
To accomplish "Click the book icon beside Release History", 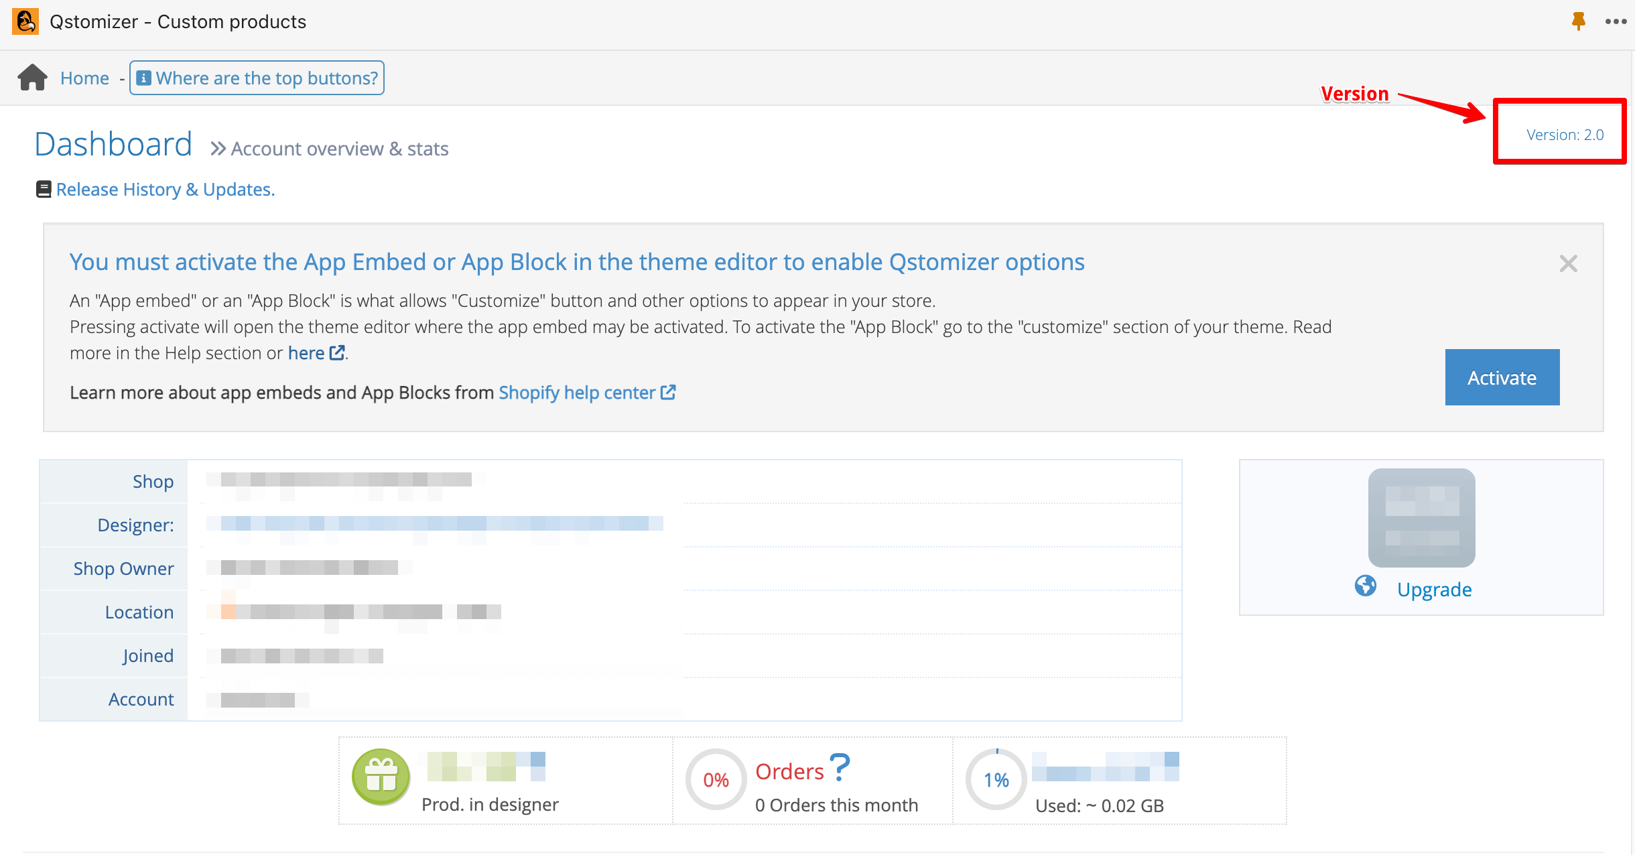I will pos(44,190).
